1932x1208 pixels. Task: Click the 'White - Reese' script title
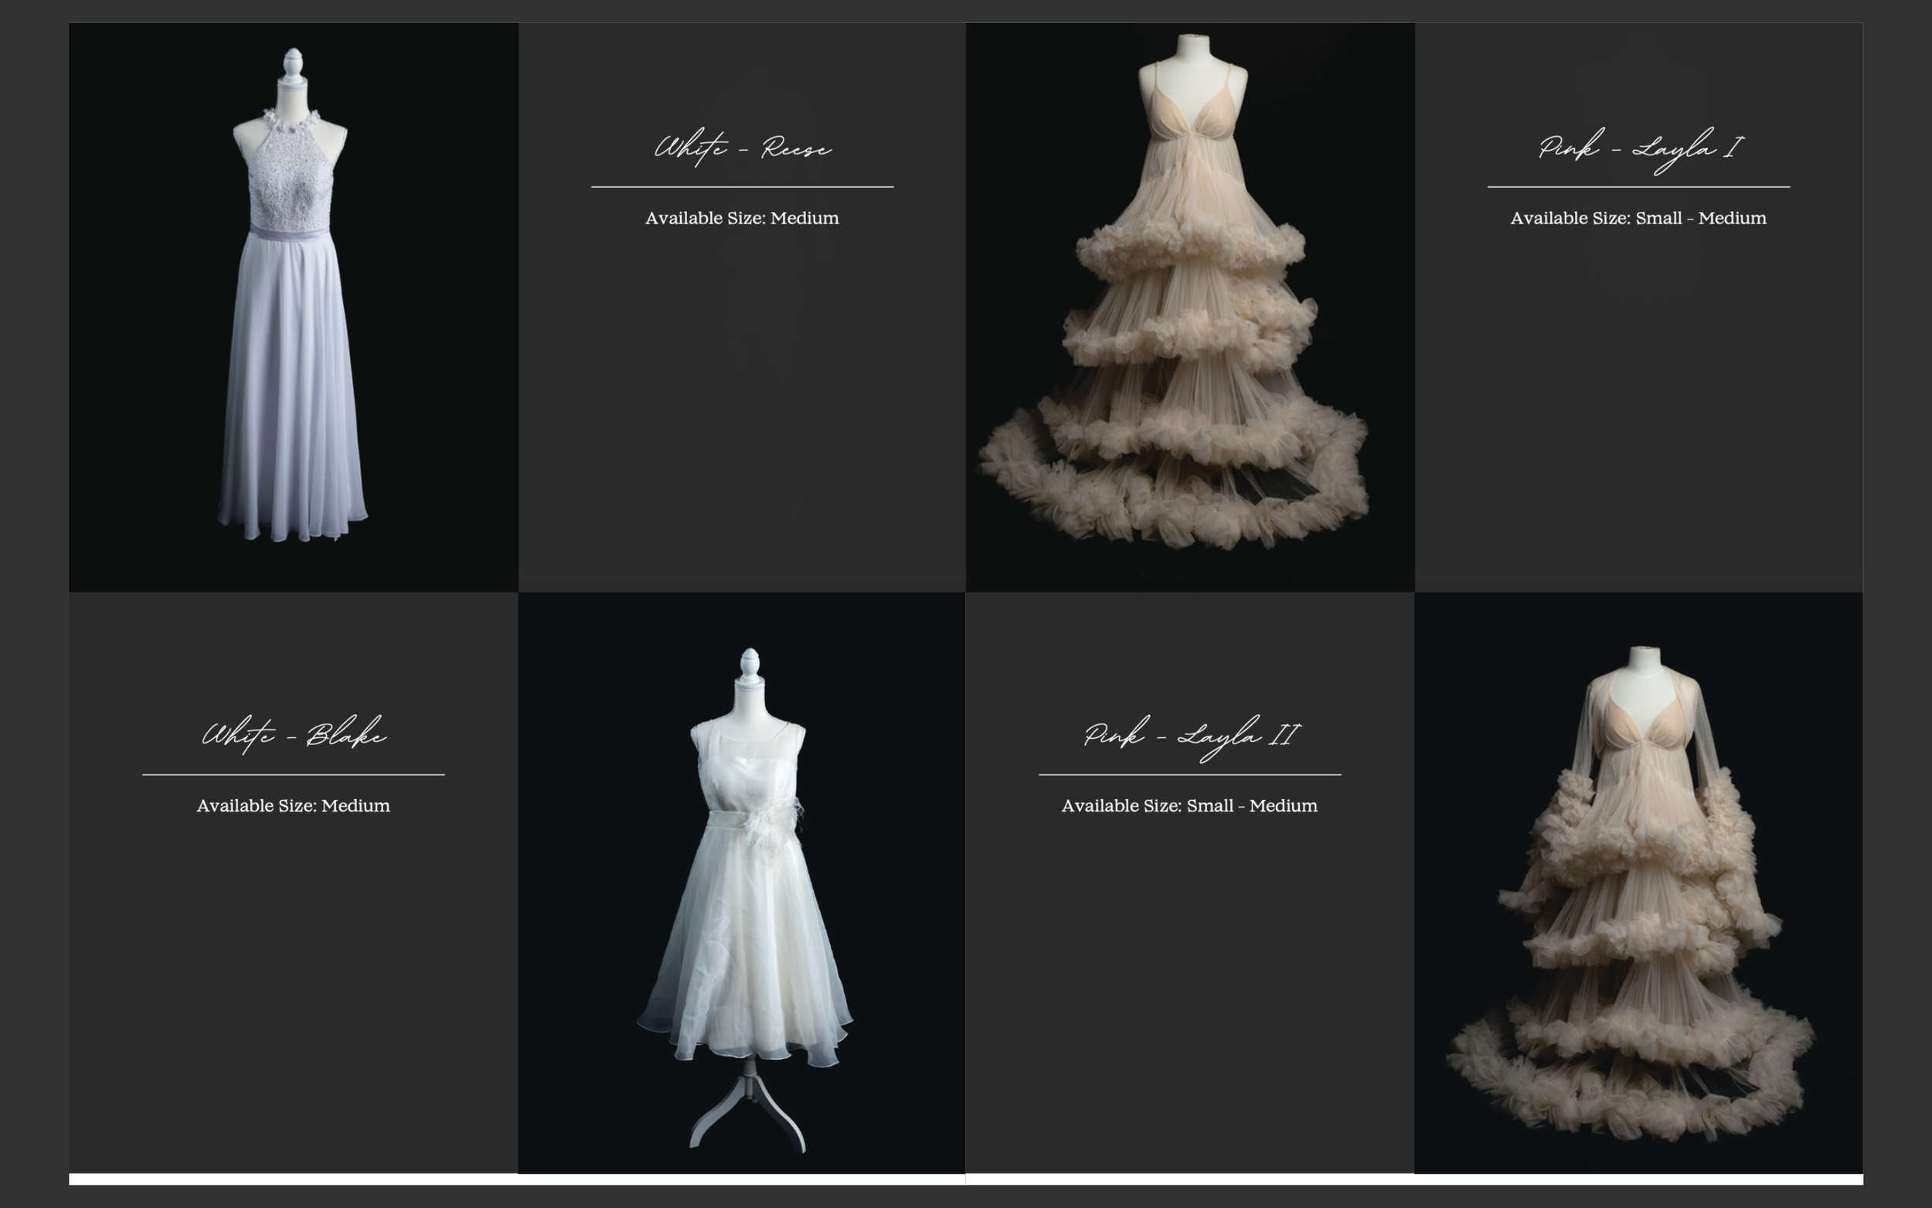[x=742, y=148]
